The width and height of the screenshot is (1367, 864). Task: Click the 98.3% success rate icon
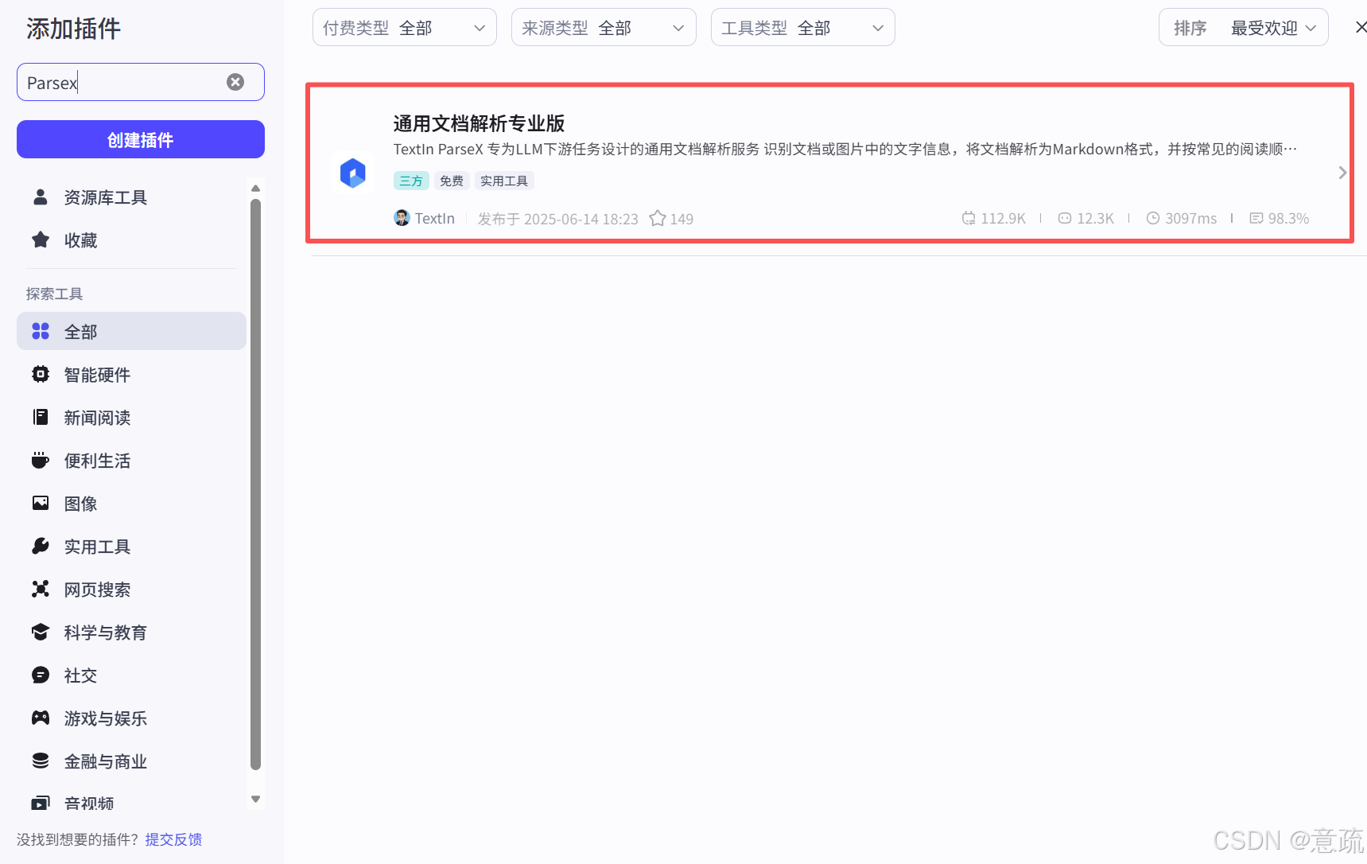[1256, 218]
